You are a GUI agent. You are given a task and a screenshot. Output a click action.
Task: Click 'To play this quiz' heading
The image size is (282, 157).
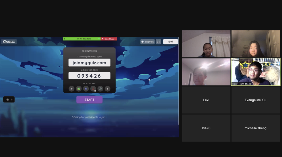[90, 51]
